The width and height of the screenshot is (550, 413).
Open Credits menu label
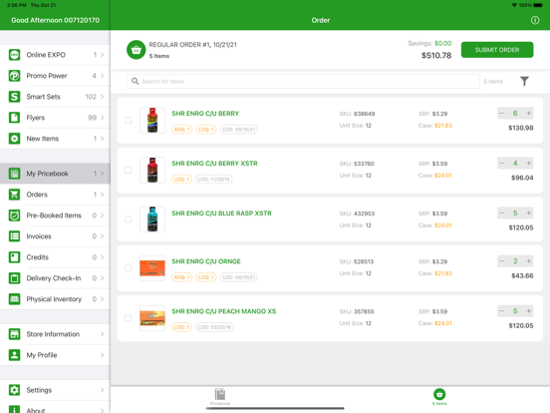click(x=38, y=257)
